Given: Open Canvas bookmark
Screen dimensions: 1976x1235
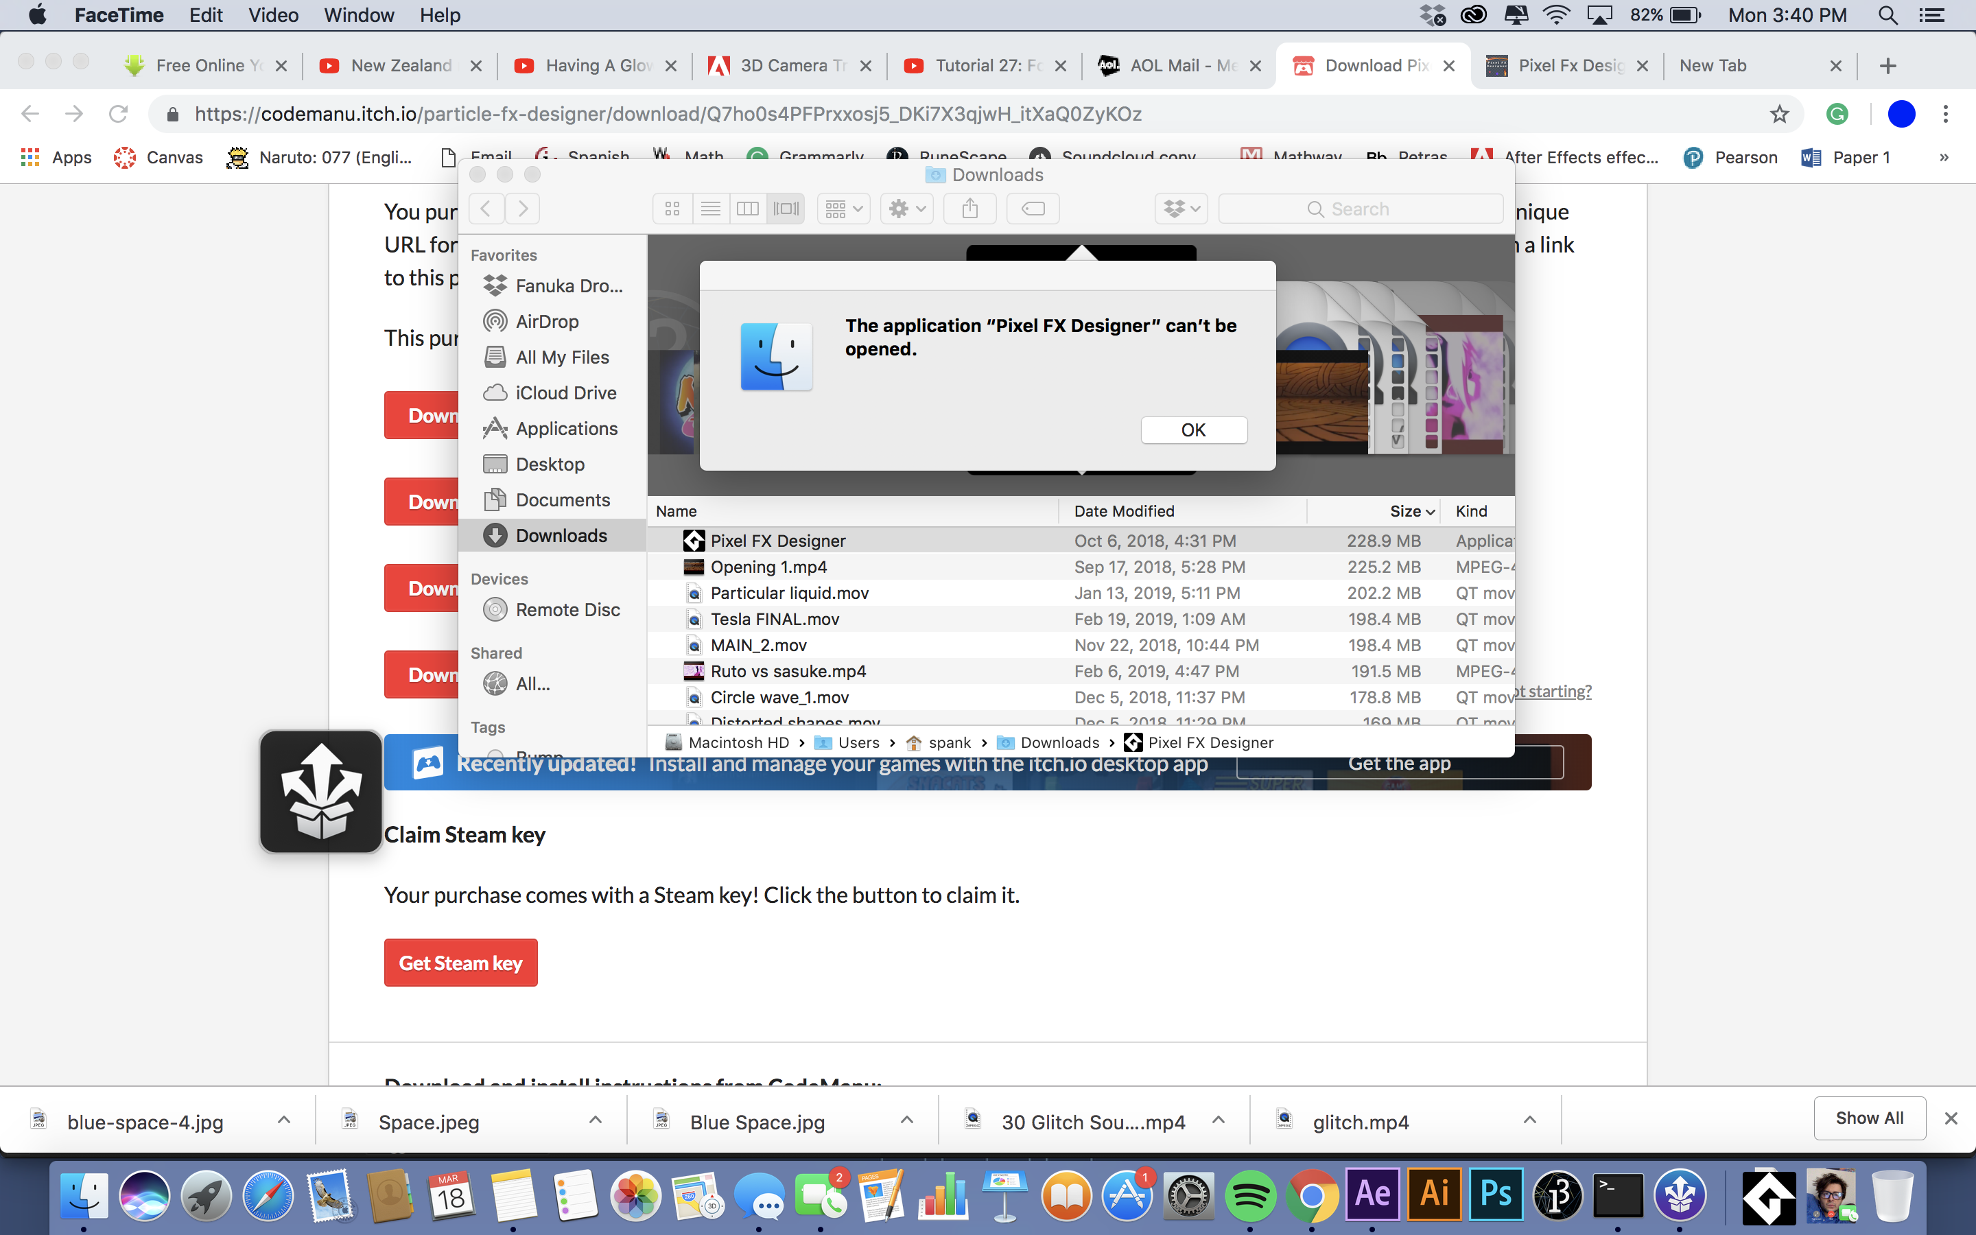Looking at the screenshot, I should (x=158, y=158).
